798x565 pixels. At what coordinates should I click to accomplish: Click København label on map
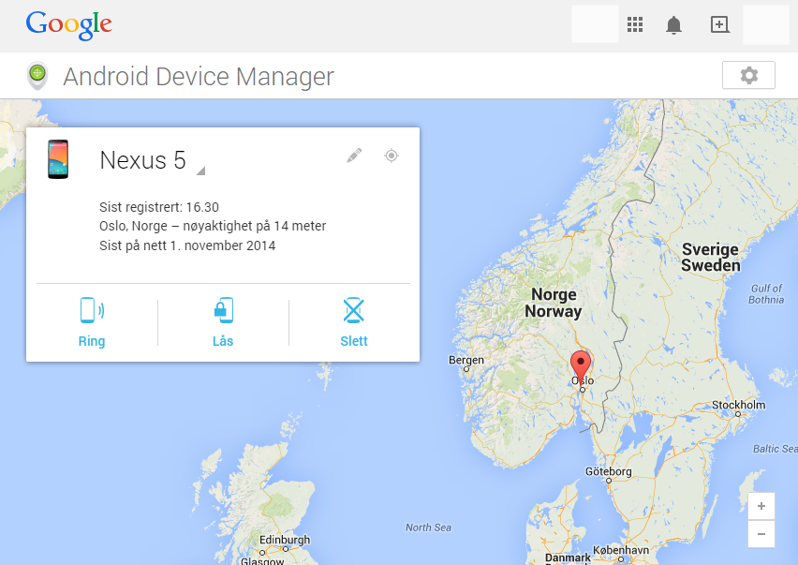coord(621,550)
